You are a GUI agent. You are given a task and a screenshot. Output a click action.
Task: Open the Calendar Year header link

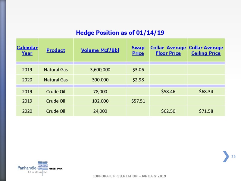tap(27, 50)
